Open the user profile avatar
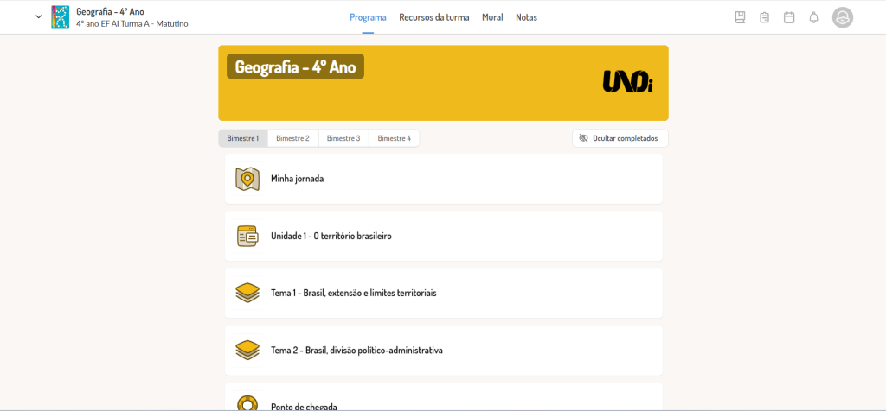This screenshot has height=411, width=886. [x=843, y=17]
